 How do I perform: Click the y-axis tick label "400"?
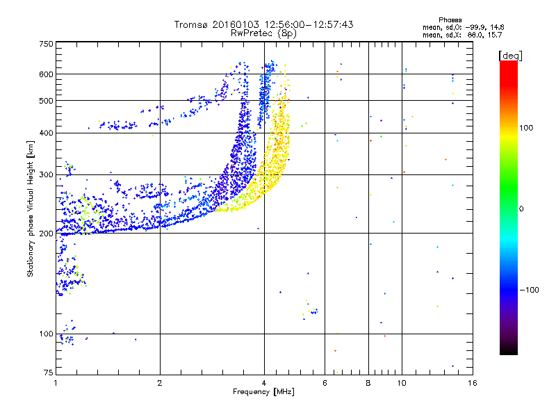(46, 133)
